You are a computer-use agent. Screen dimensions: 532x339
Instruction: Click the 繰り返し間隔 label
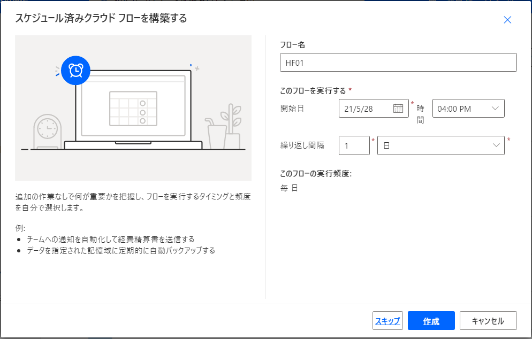click(302, 145)
